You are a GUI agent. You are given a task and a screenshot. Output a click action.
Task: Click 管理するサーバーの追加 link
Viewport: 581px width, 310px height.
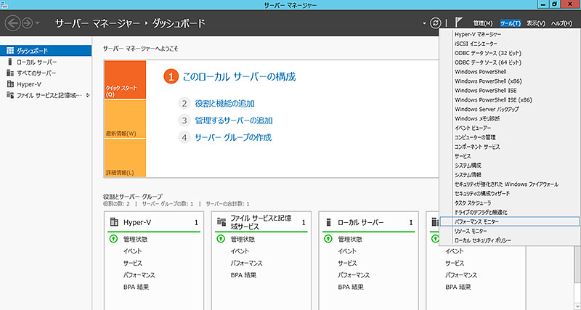[x=228, y=120]
